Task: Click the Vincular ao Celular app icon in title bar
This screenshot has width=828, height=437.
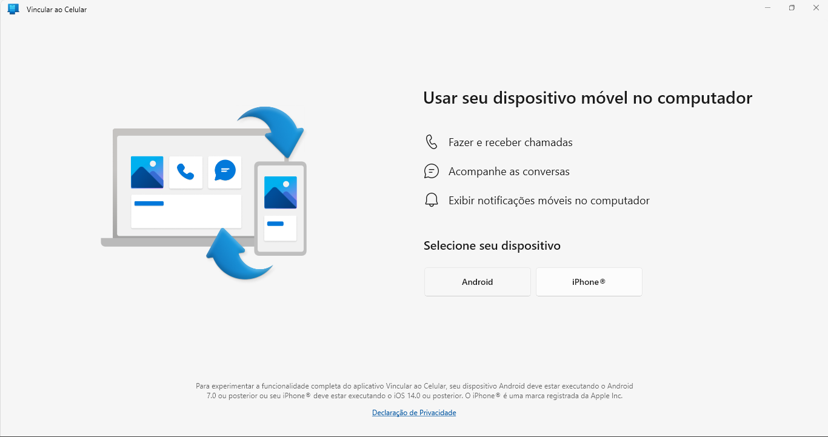Action: (x=13, y=9)
